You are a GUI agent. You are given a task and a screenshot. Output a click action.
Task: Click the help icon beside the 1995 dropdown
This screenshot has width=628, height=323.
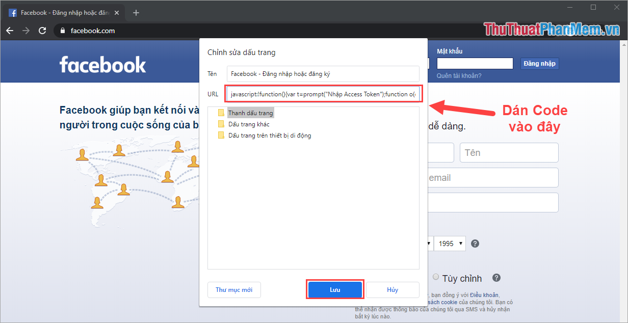pos(475,244)
